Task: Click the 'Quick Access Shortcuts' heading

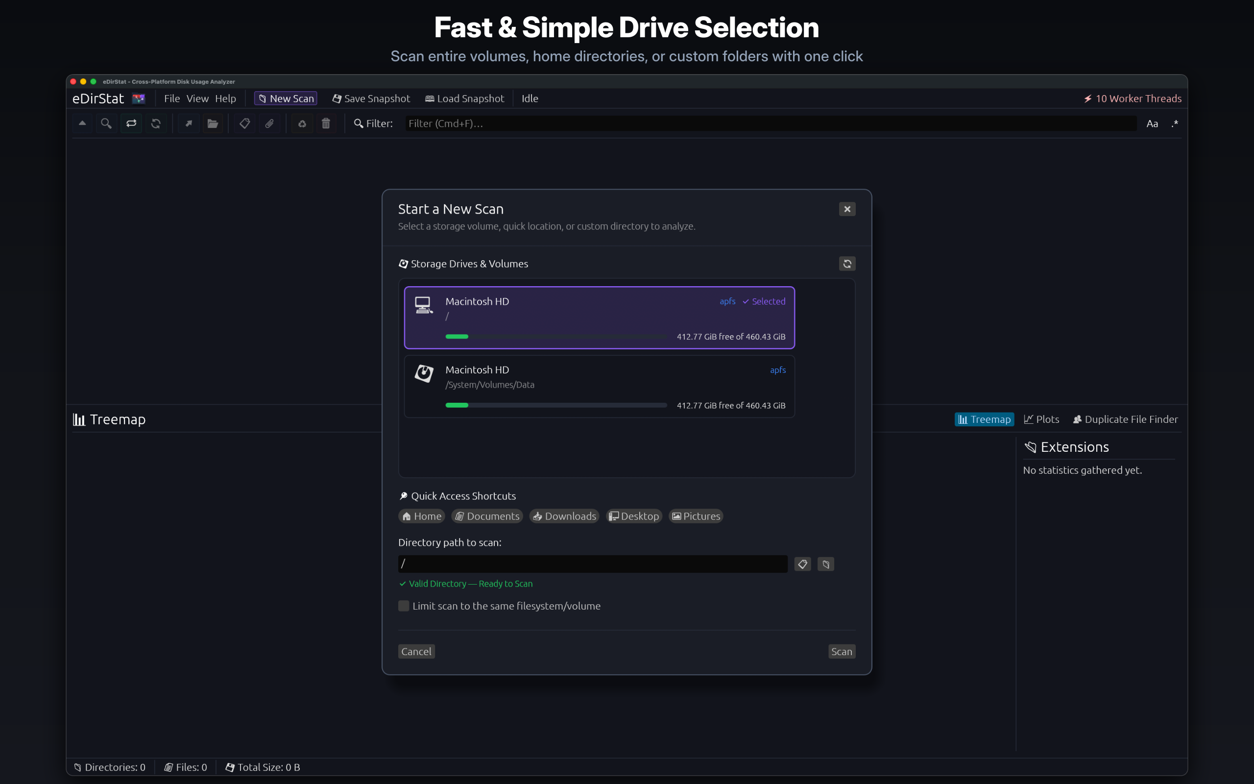Action: (x=457, y=496)
